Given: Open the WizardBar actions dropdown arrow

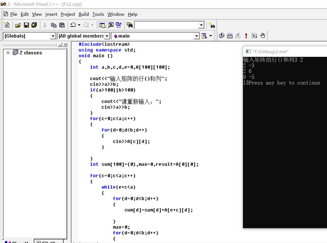Looking at the screenshot, I should (x=211, y=36).
